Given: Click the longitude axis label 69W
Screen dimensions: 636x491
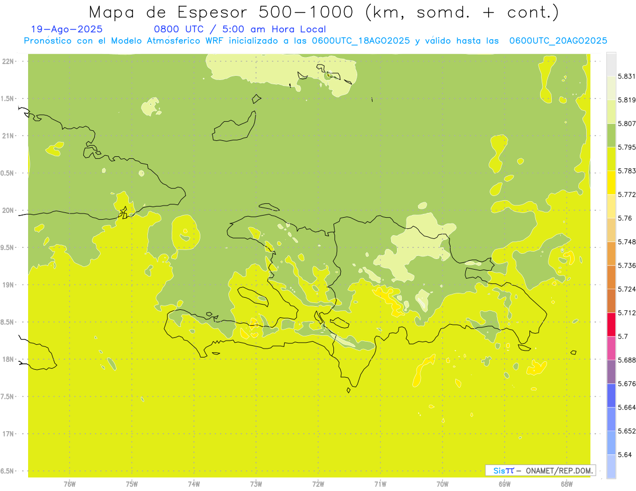Looking at the screenshot, I should pos(505,484).
